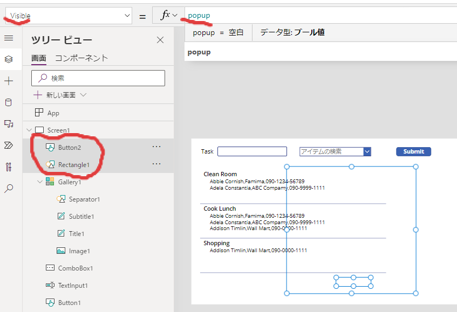
Task: Click the hamburger menu icon in left rail
Action: pos(9,38)
